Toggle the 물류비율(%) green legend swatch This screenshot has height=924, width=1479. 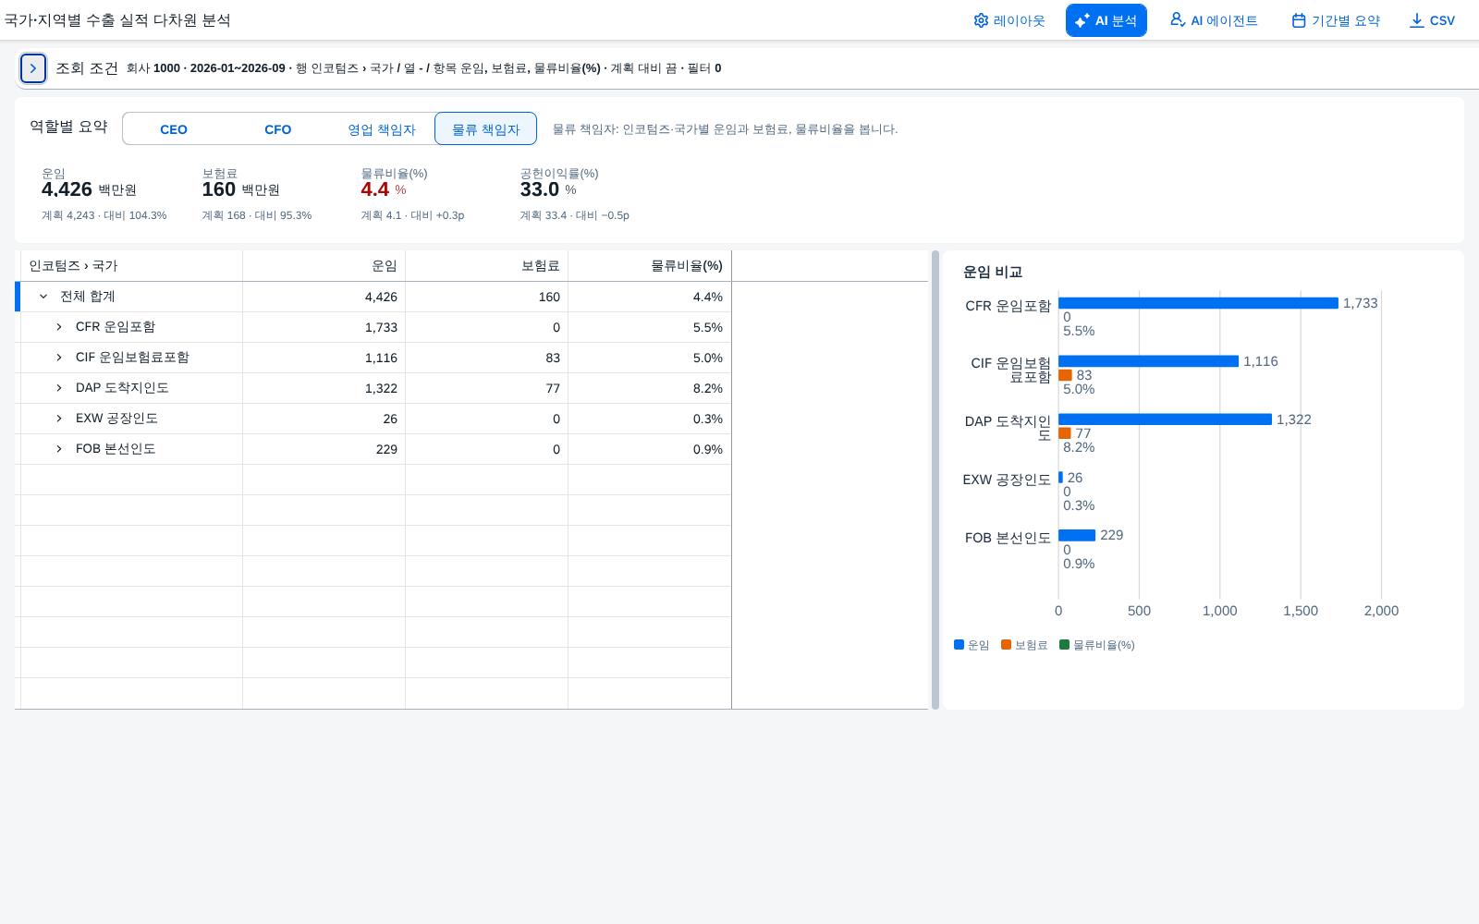click(1064, 645)
